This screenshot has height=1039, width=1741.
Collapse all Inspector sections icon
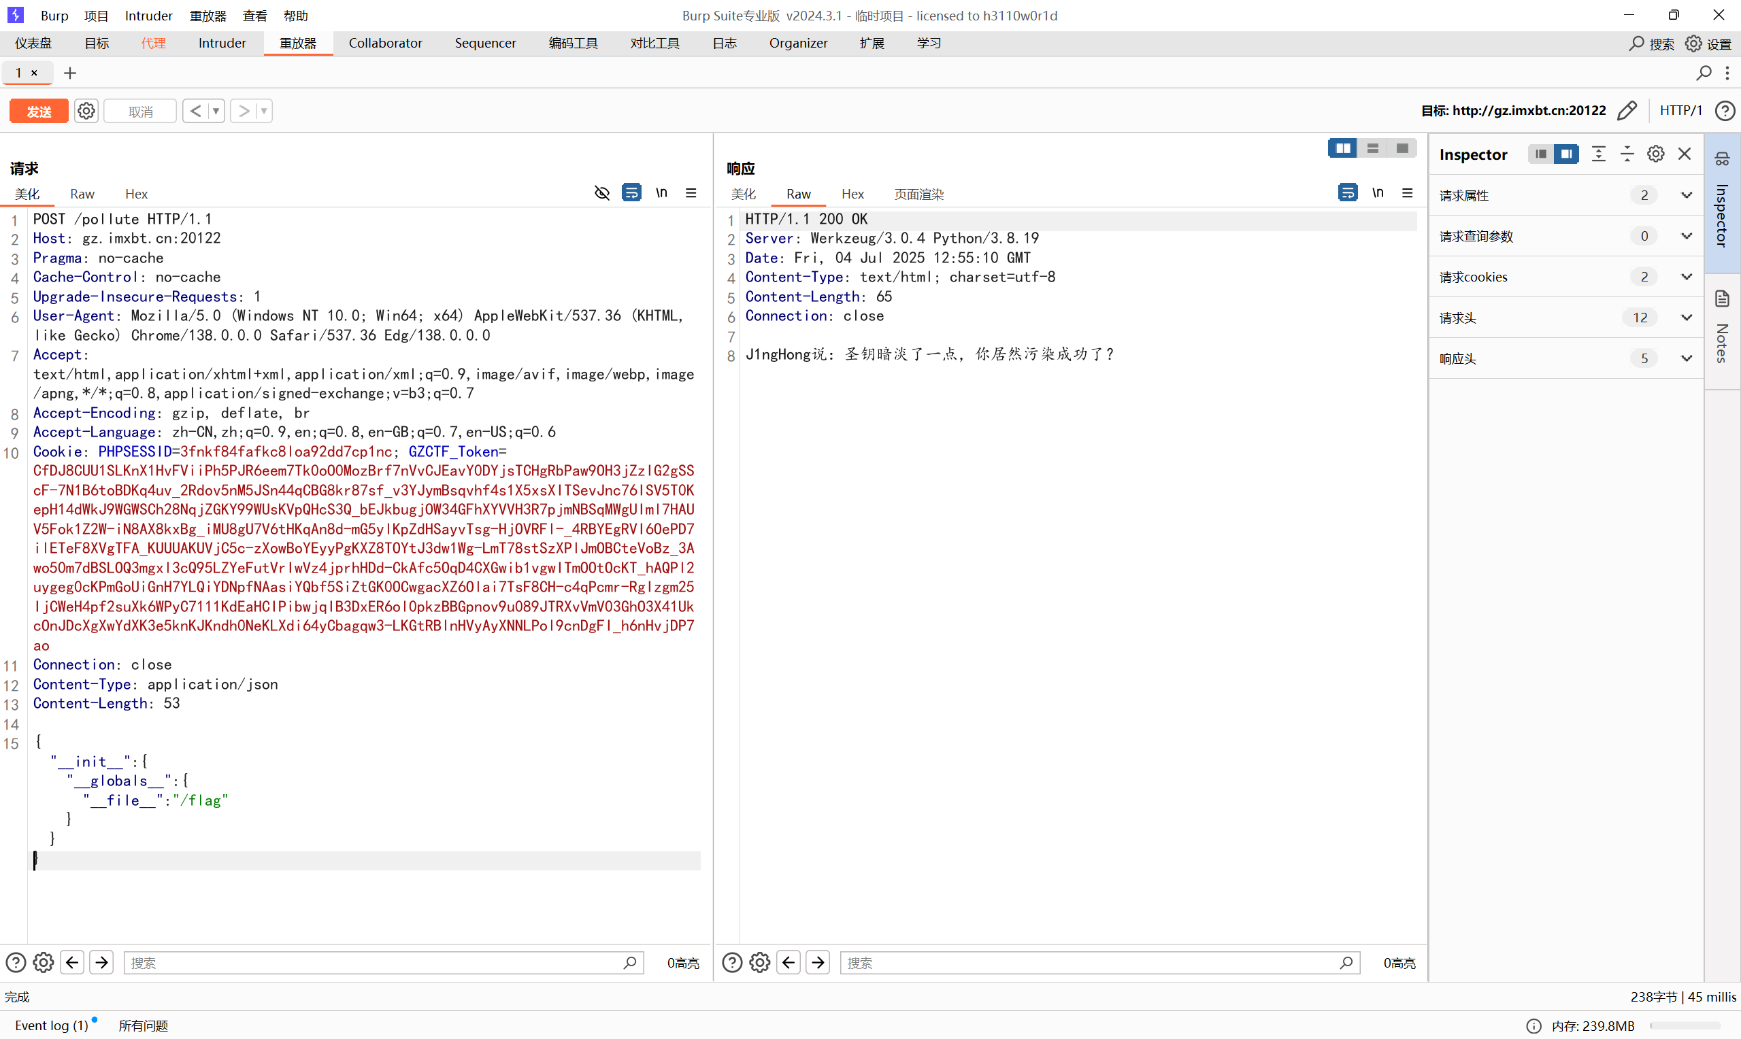click(1627, 154)
